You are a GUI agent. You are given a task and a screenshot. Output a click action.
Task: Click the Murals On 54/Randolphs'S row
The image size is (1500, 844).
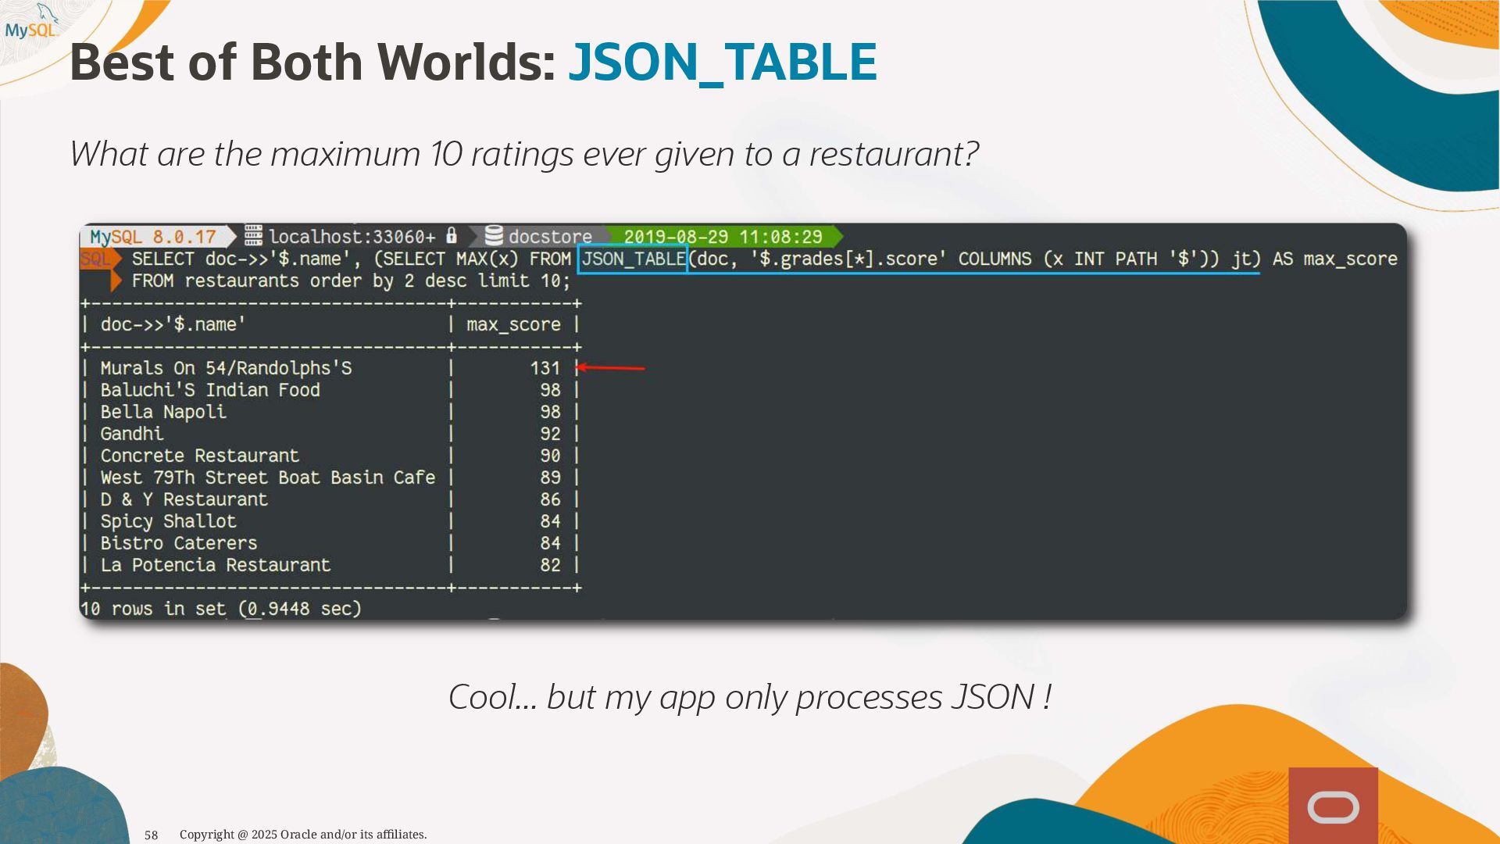coord(226,367)
